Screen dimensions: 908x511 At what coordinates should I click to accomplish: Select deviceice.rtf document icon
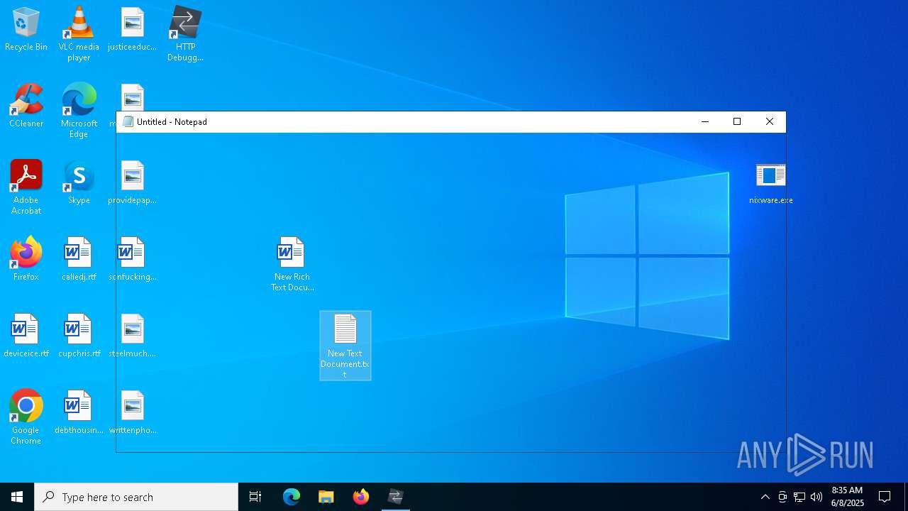(x=26, y=336)
